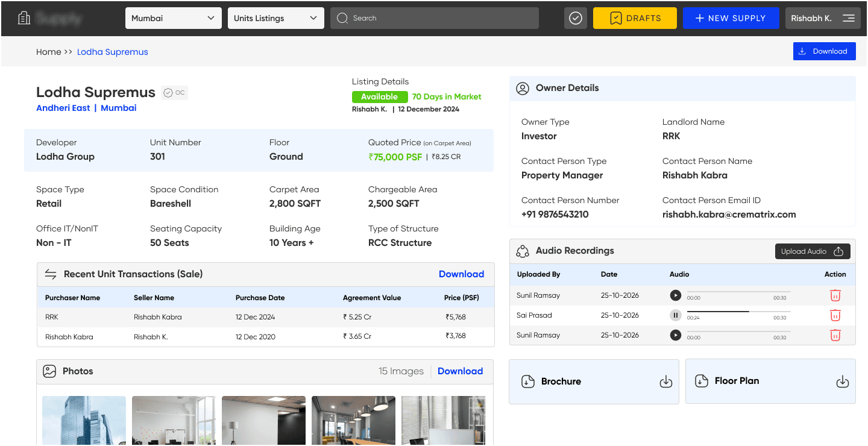Download the Brochure via arrow icon
Viewport: 868px width, 446px height.
(666, 382)
